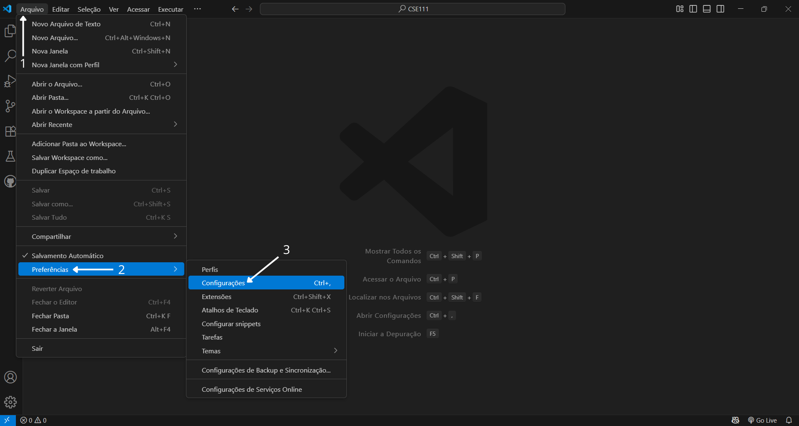This screenshot has width=799, height=426.
Task: Select Fechar Pasta
Action: coord(101,316)
